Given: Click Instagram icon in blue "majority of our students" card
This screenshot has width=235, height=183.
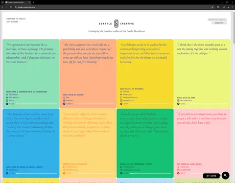Looking at the screenshot, I should point(7,170).
